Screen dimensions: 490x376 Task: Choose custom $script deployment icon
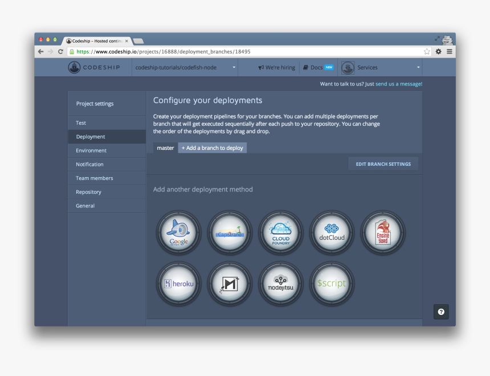tap(332, 284)
